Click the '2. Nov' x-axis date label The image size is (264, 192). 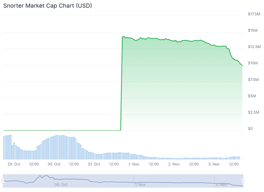pyautogui.click(x=174, y=164)
